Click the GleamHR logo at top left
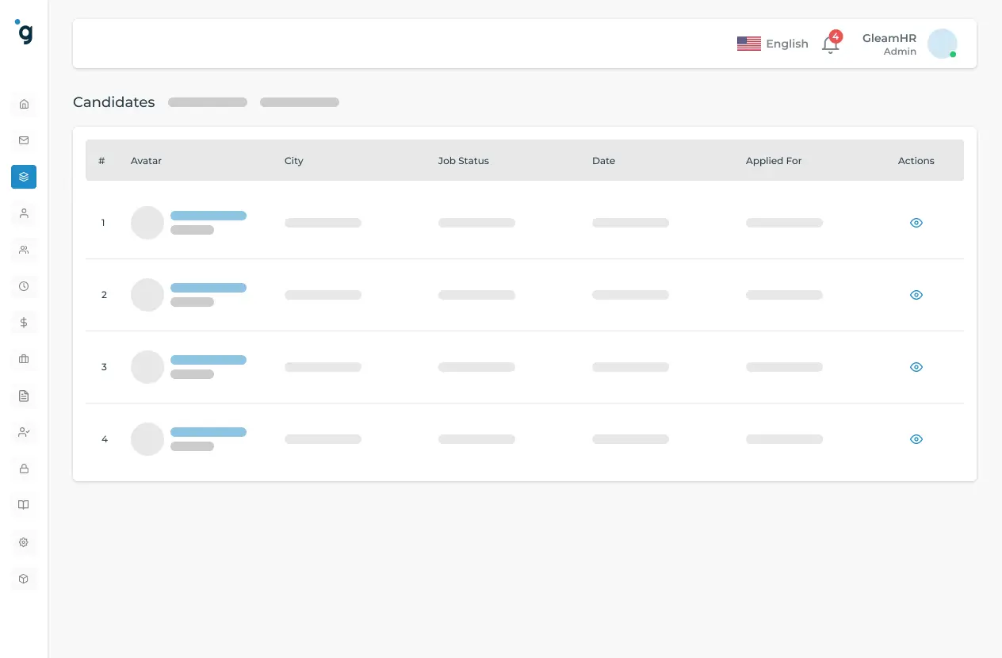Image resolution: width=1002 pixels, height=658 pixels. click(x=25, y=33)
